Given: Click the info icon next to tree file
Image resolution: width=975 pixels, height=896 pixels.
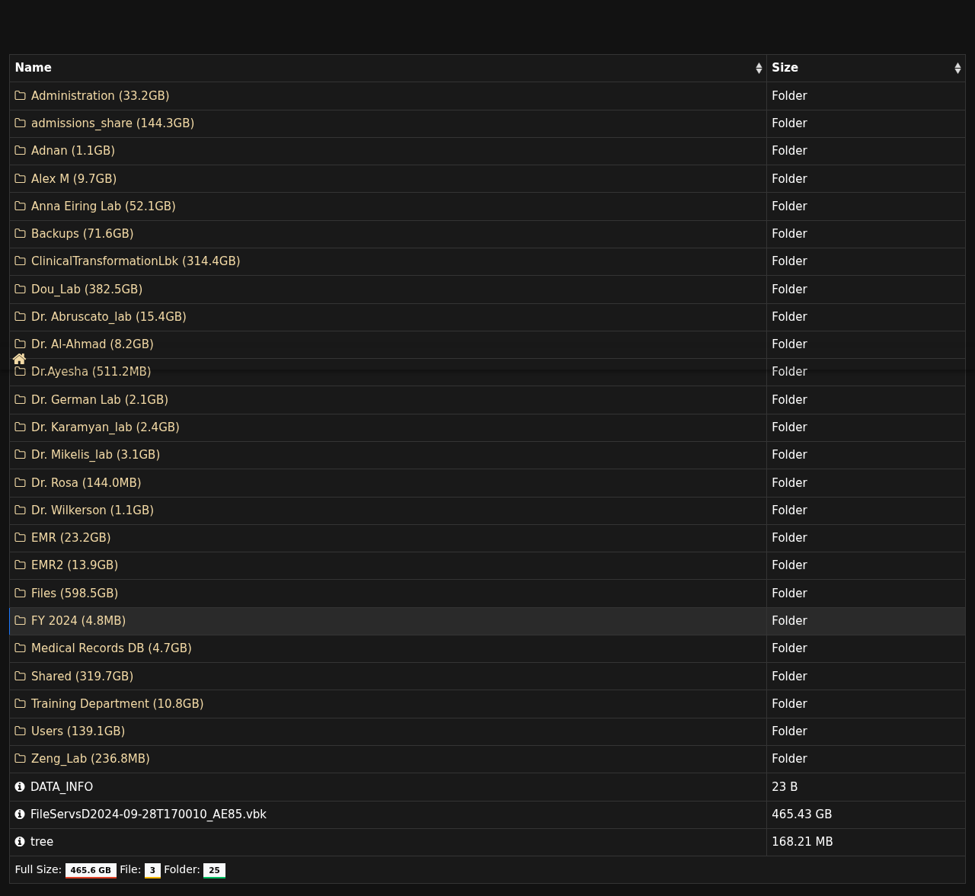Looking at the screenshot, I should coord(20,842).
